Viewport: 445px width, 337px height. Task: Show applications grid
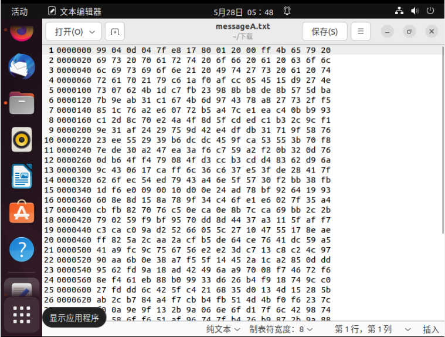coord(22,315)
